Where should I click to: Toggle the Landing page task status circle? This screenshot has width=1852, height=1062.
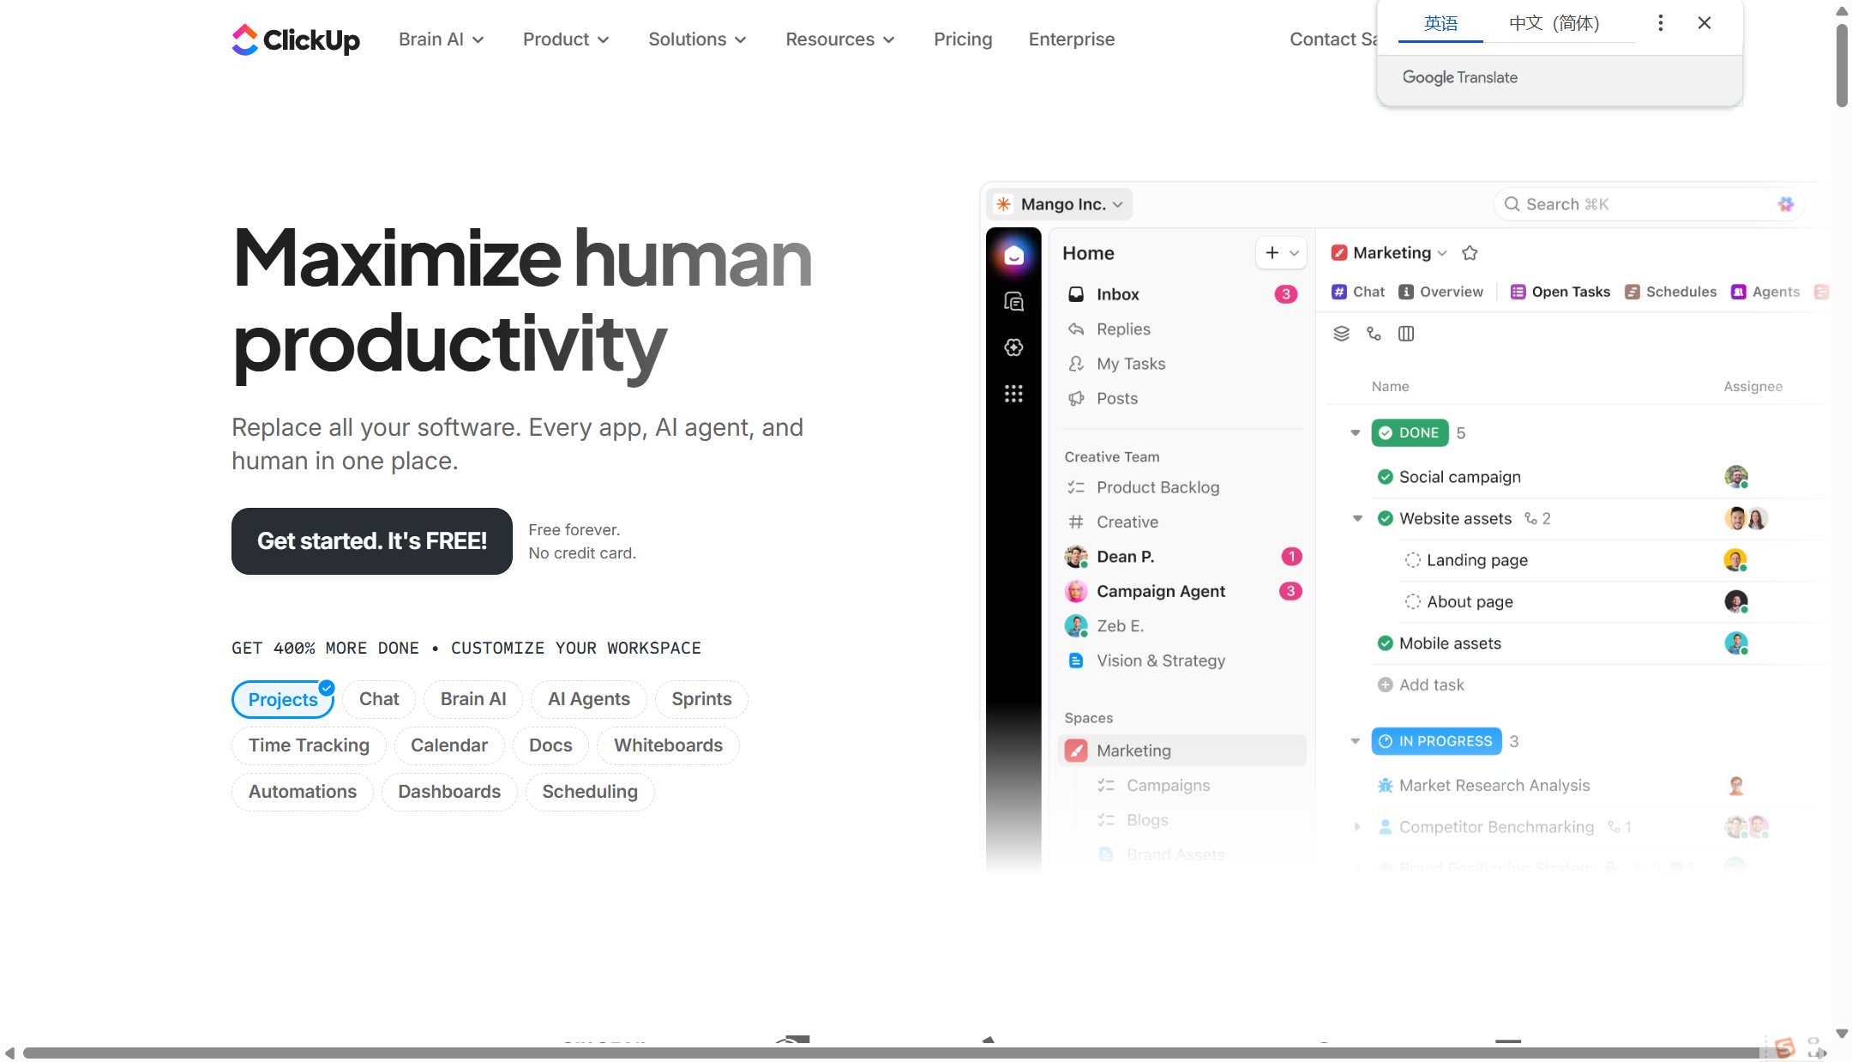click(x=1412, y=560)
